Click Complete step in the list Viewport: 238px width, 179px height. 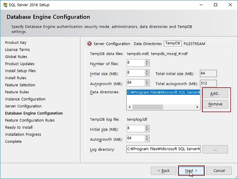13,141
